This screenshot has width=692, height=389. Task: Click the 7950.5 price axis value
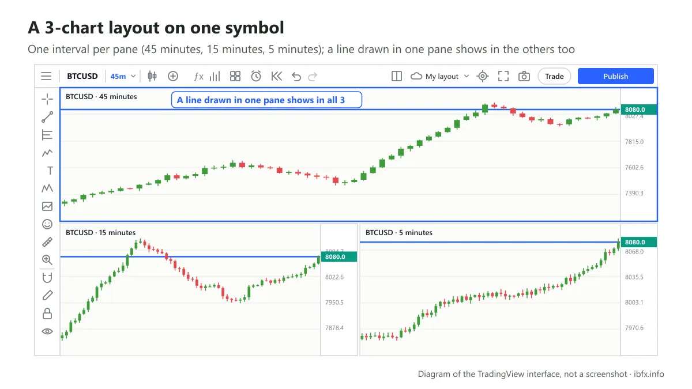[334, 303]
